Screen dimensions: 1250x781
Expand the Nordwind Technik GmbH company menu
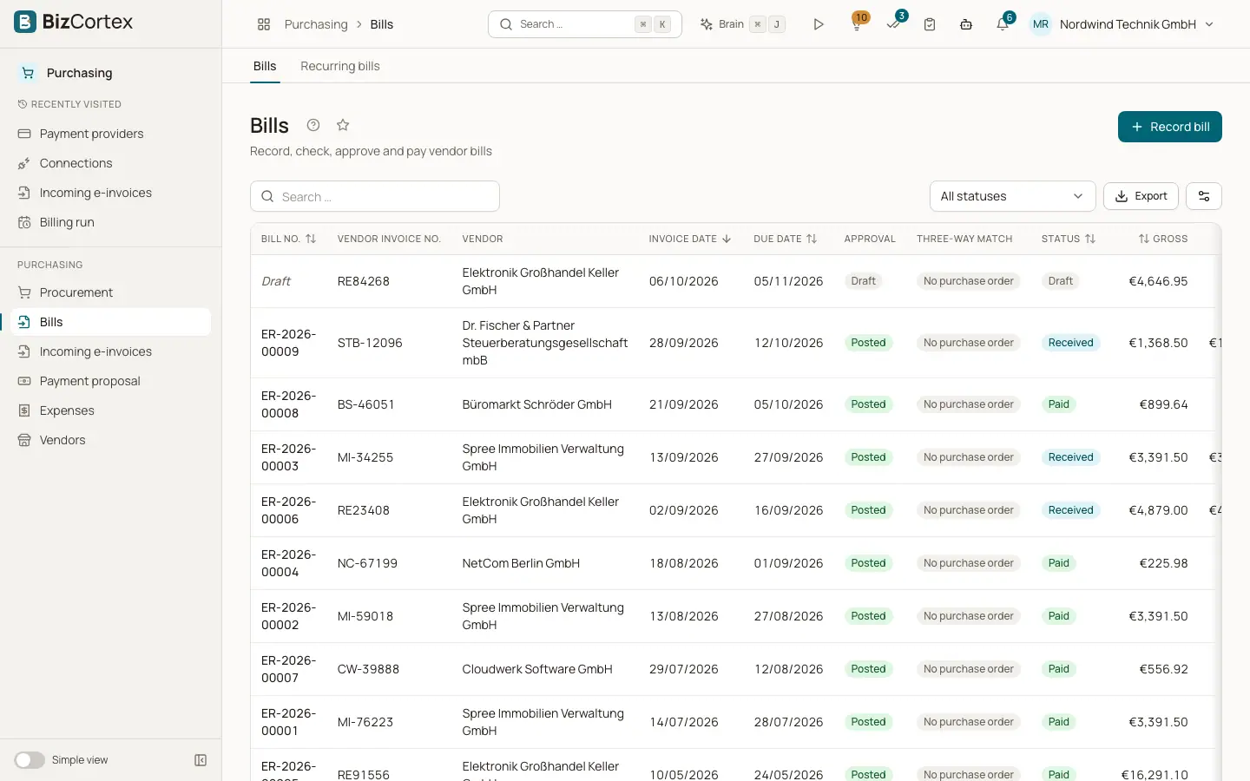tap(1136, 24)
